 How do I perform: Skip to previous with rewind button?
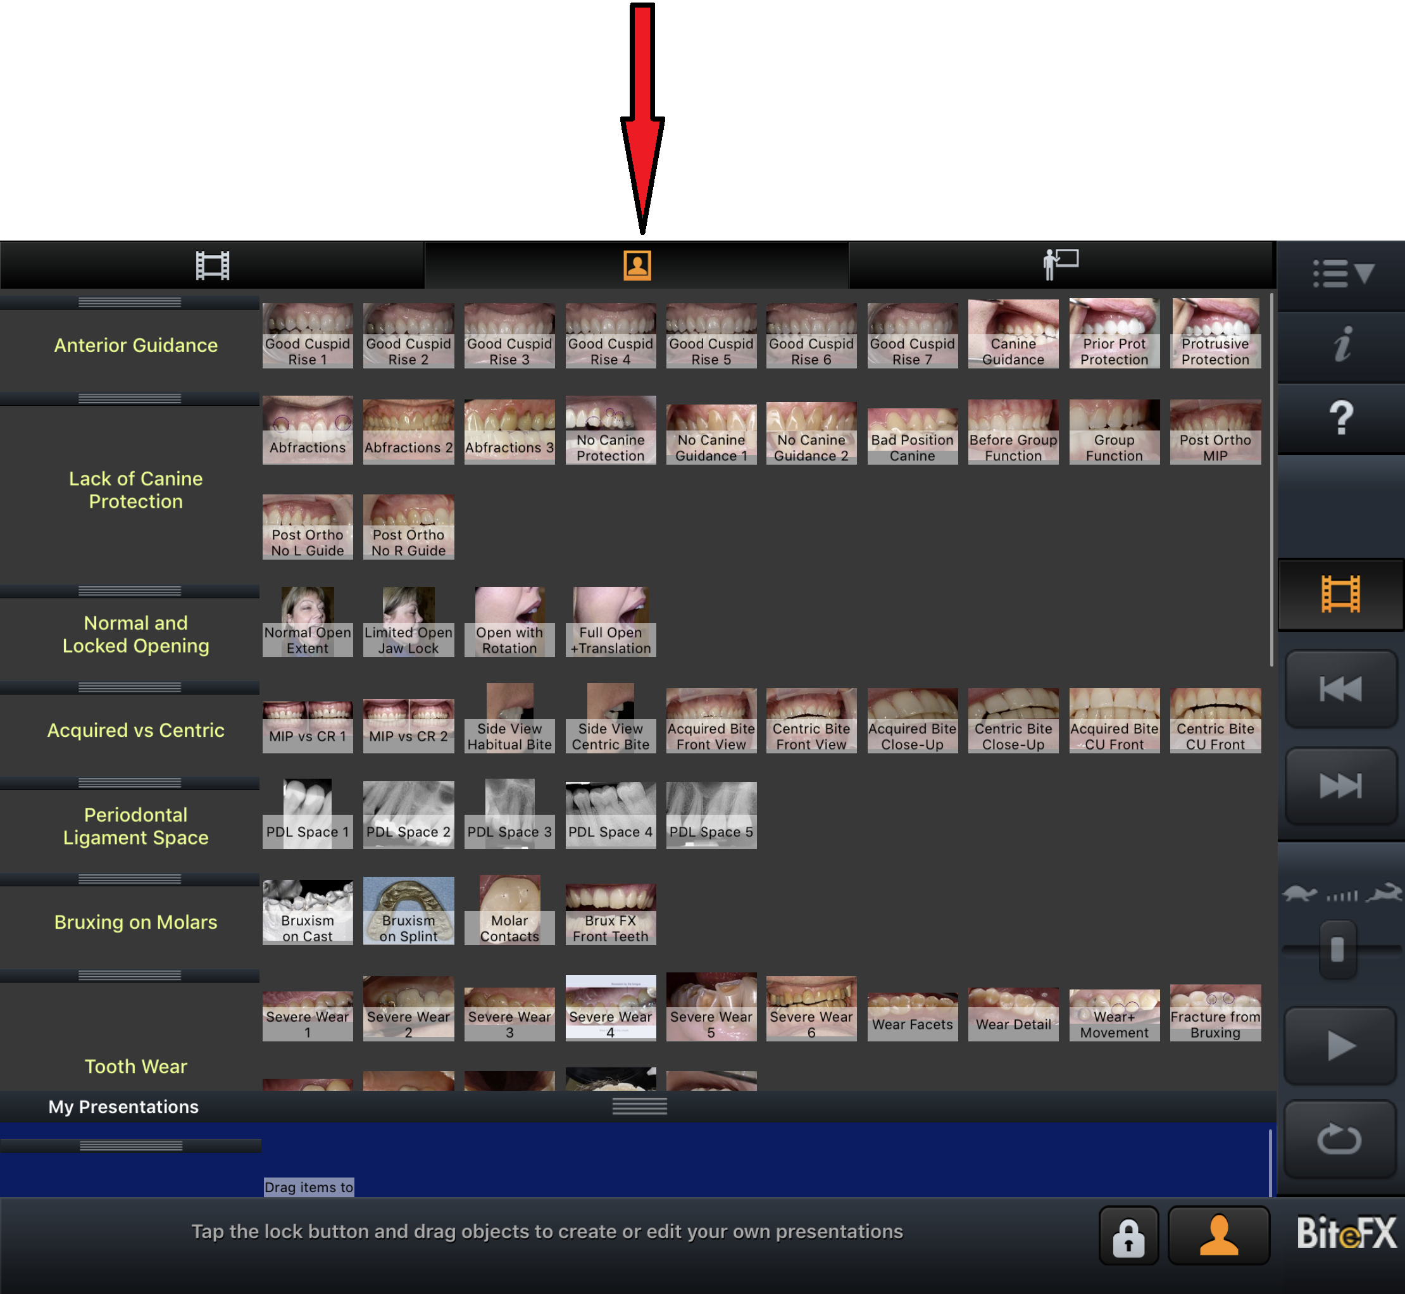(x=1340, y=689)
